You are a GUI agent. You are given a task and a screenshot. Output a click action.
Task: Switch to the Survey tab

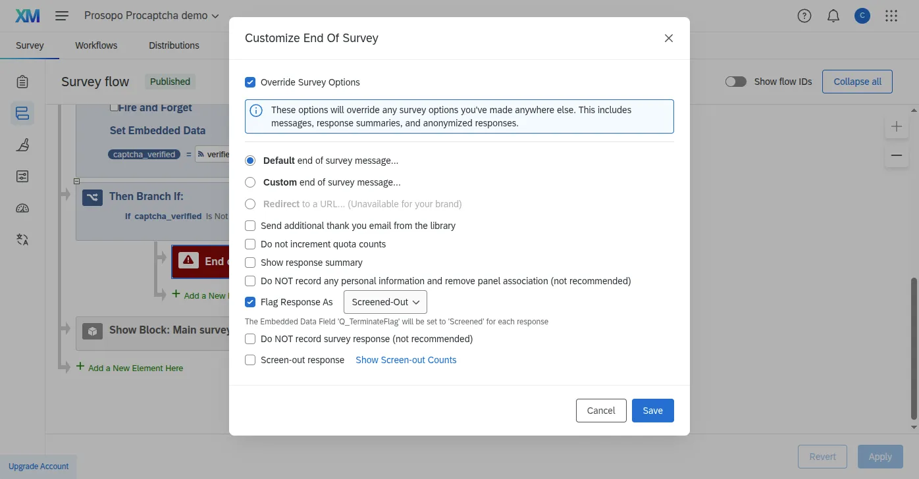tap(30, 45)
